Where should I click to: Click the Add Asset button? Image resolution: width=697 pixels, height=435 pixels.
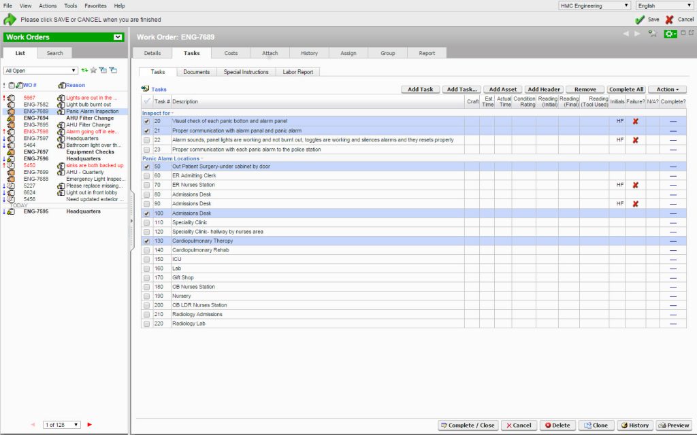pos(503,89)
